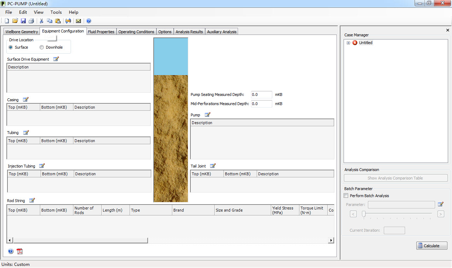Open the PDF document icon
Image resolution: width=452 pixels, height=268 pixels.
pyautogui.click(x=20, y=251)
